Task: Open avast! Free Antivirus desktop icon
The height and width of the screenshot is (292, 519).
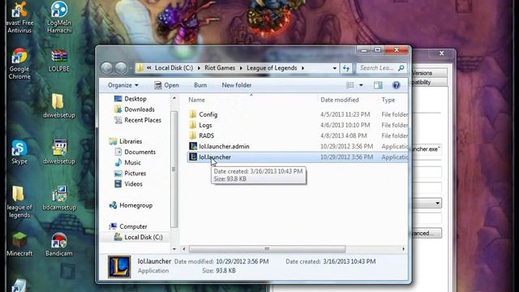Action: (x=19, y=17)
